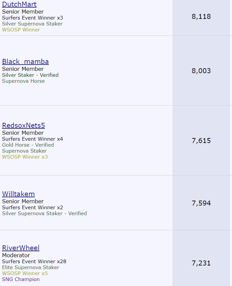Click the Elite Supernova Staker label
232x286 pixels.
pyautogui.click(x=30, y=267)
